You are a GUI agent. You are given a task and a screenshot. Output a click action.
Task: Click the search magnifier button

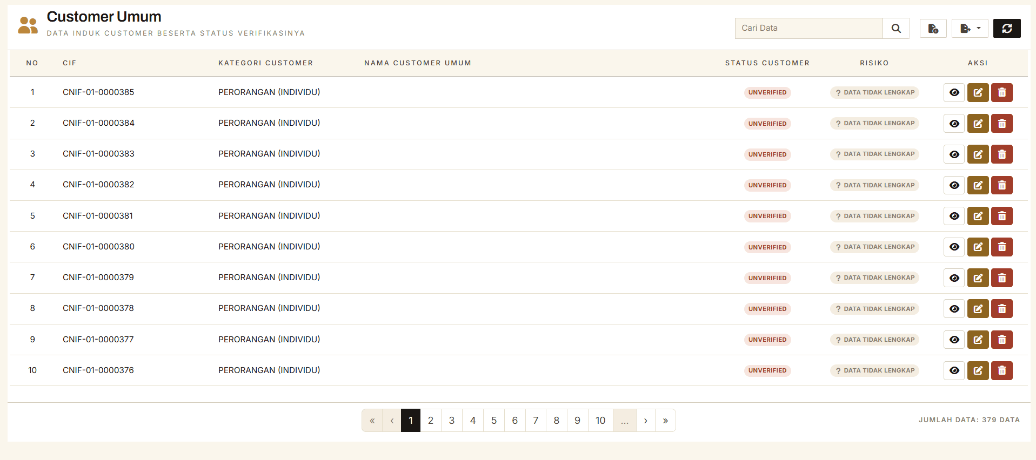tap(896, 28)
